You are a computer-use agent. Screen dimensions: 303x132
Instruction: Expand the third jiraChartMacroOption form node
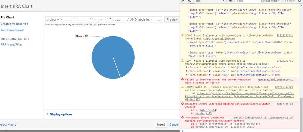187,75
